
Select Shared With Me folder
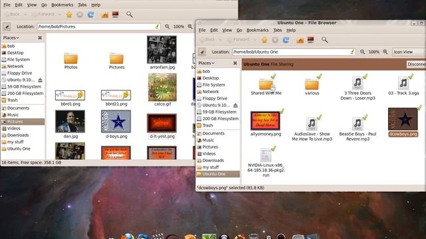pyautogui.click(x=266, y=85)
